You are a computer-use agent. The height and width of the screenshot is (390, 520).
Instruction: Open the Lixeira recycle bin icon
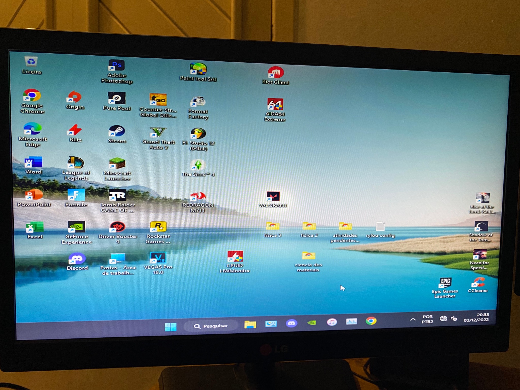(x=31, y=65)
